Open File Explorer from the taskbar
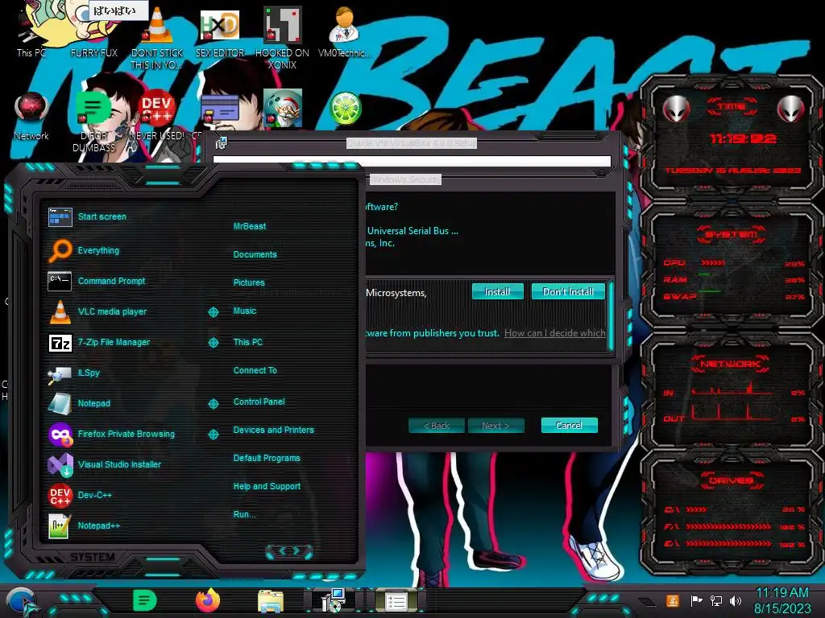 [x=271, y=601]
